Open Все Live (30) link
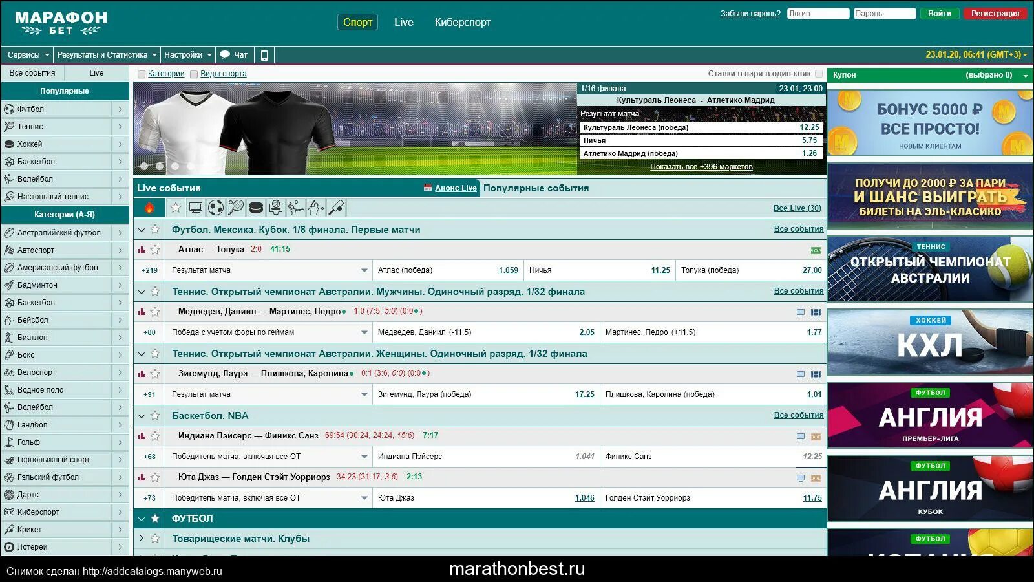Viewport: 1034px width, 582px height. tap(797, 208)
